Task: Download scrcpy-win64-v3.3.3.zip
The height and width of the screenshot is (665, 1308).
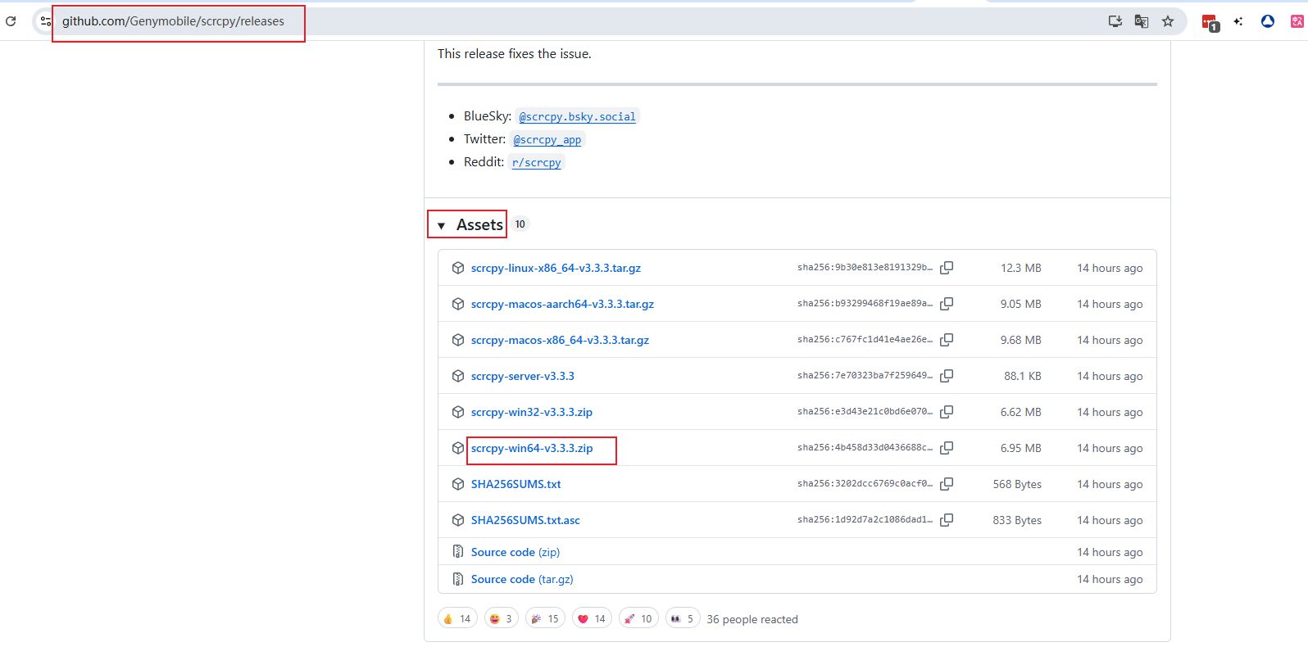Action: (x=531, y=448)
